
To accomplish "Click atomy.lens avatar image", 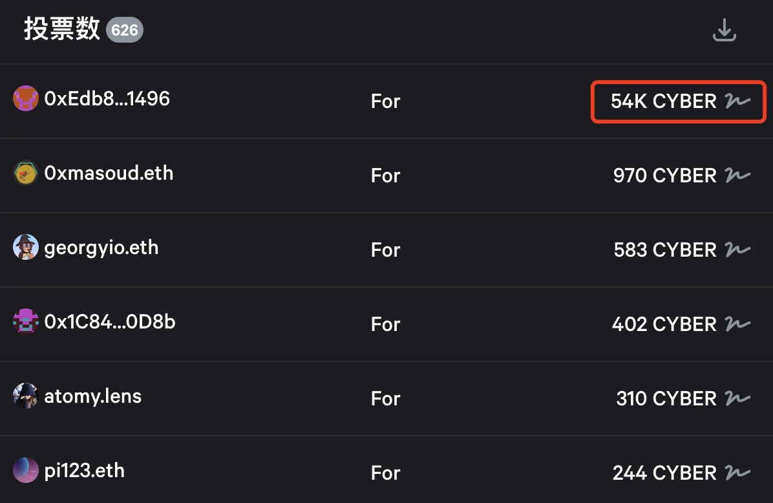I will click(26, 396).
